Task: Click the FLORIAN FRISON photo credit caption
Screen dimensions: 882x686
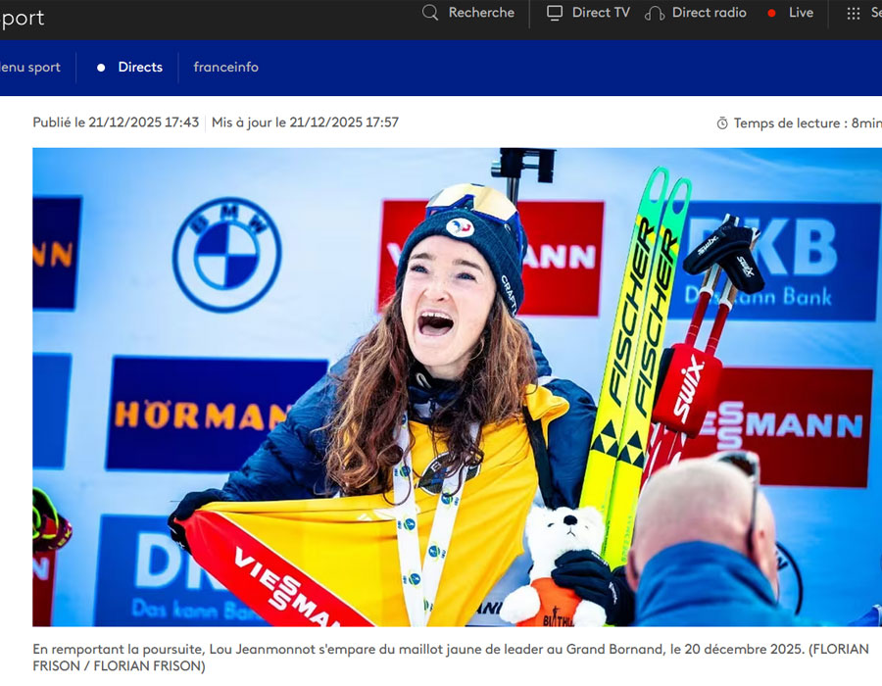Action: (441, 657)
